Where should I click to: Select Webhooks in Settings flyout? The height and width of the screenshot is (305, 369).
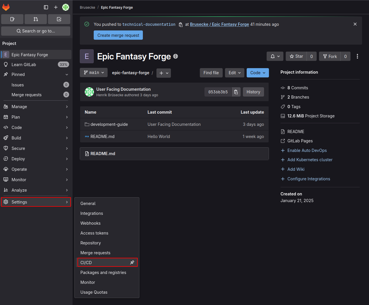coord(107,223)
